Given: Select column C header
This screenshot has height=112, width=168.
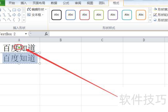Looking at the screenshot, I should [102, 40].
